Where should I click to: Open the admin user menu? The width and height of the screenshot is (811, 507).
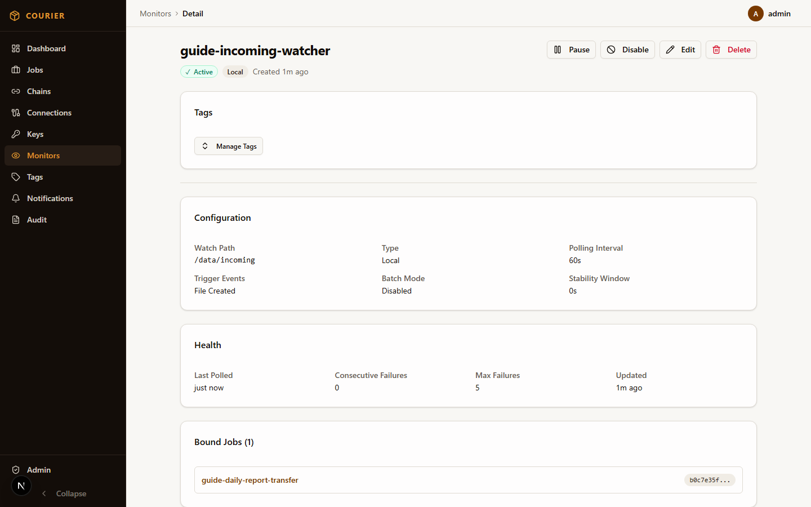(x=779, y=14)
